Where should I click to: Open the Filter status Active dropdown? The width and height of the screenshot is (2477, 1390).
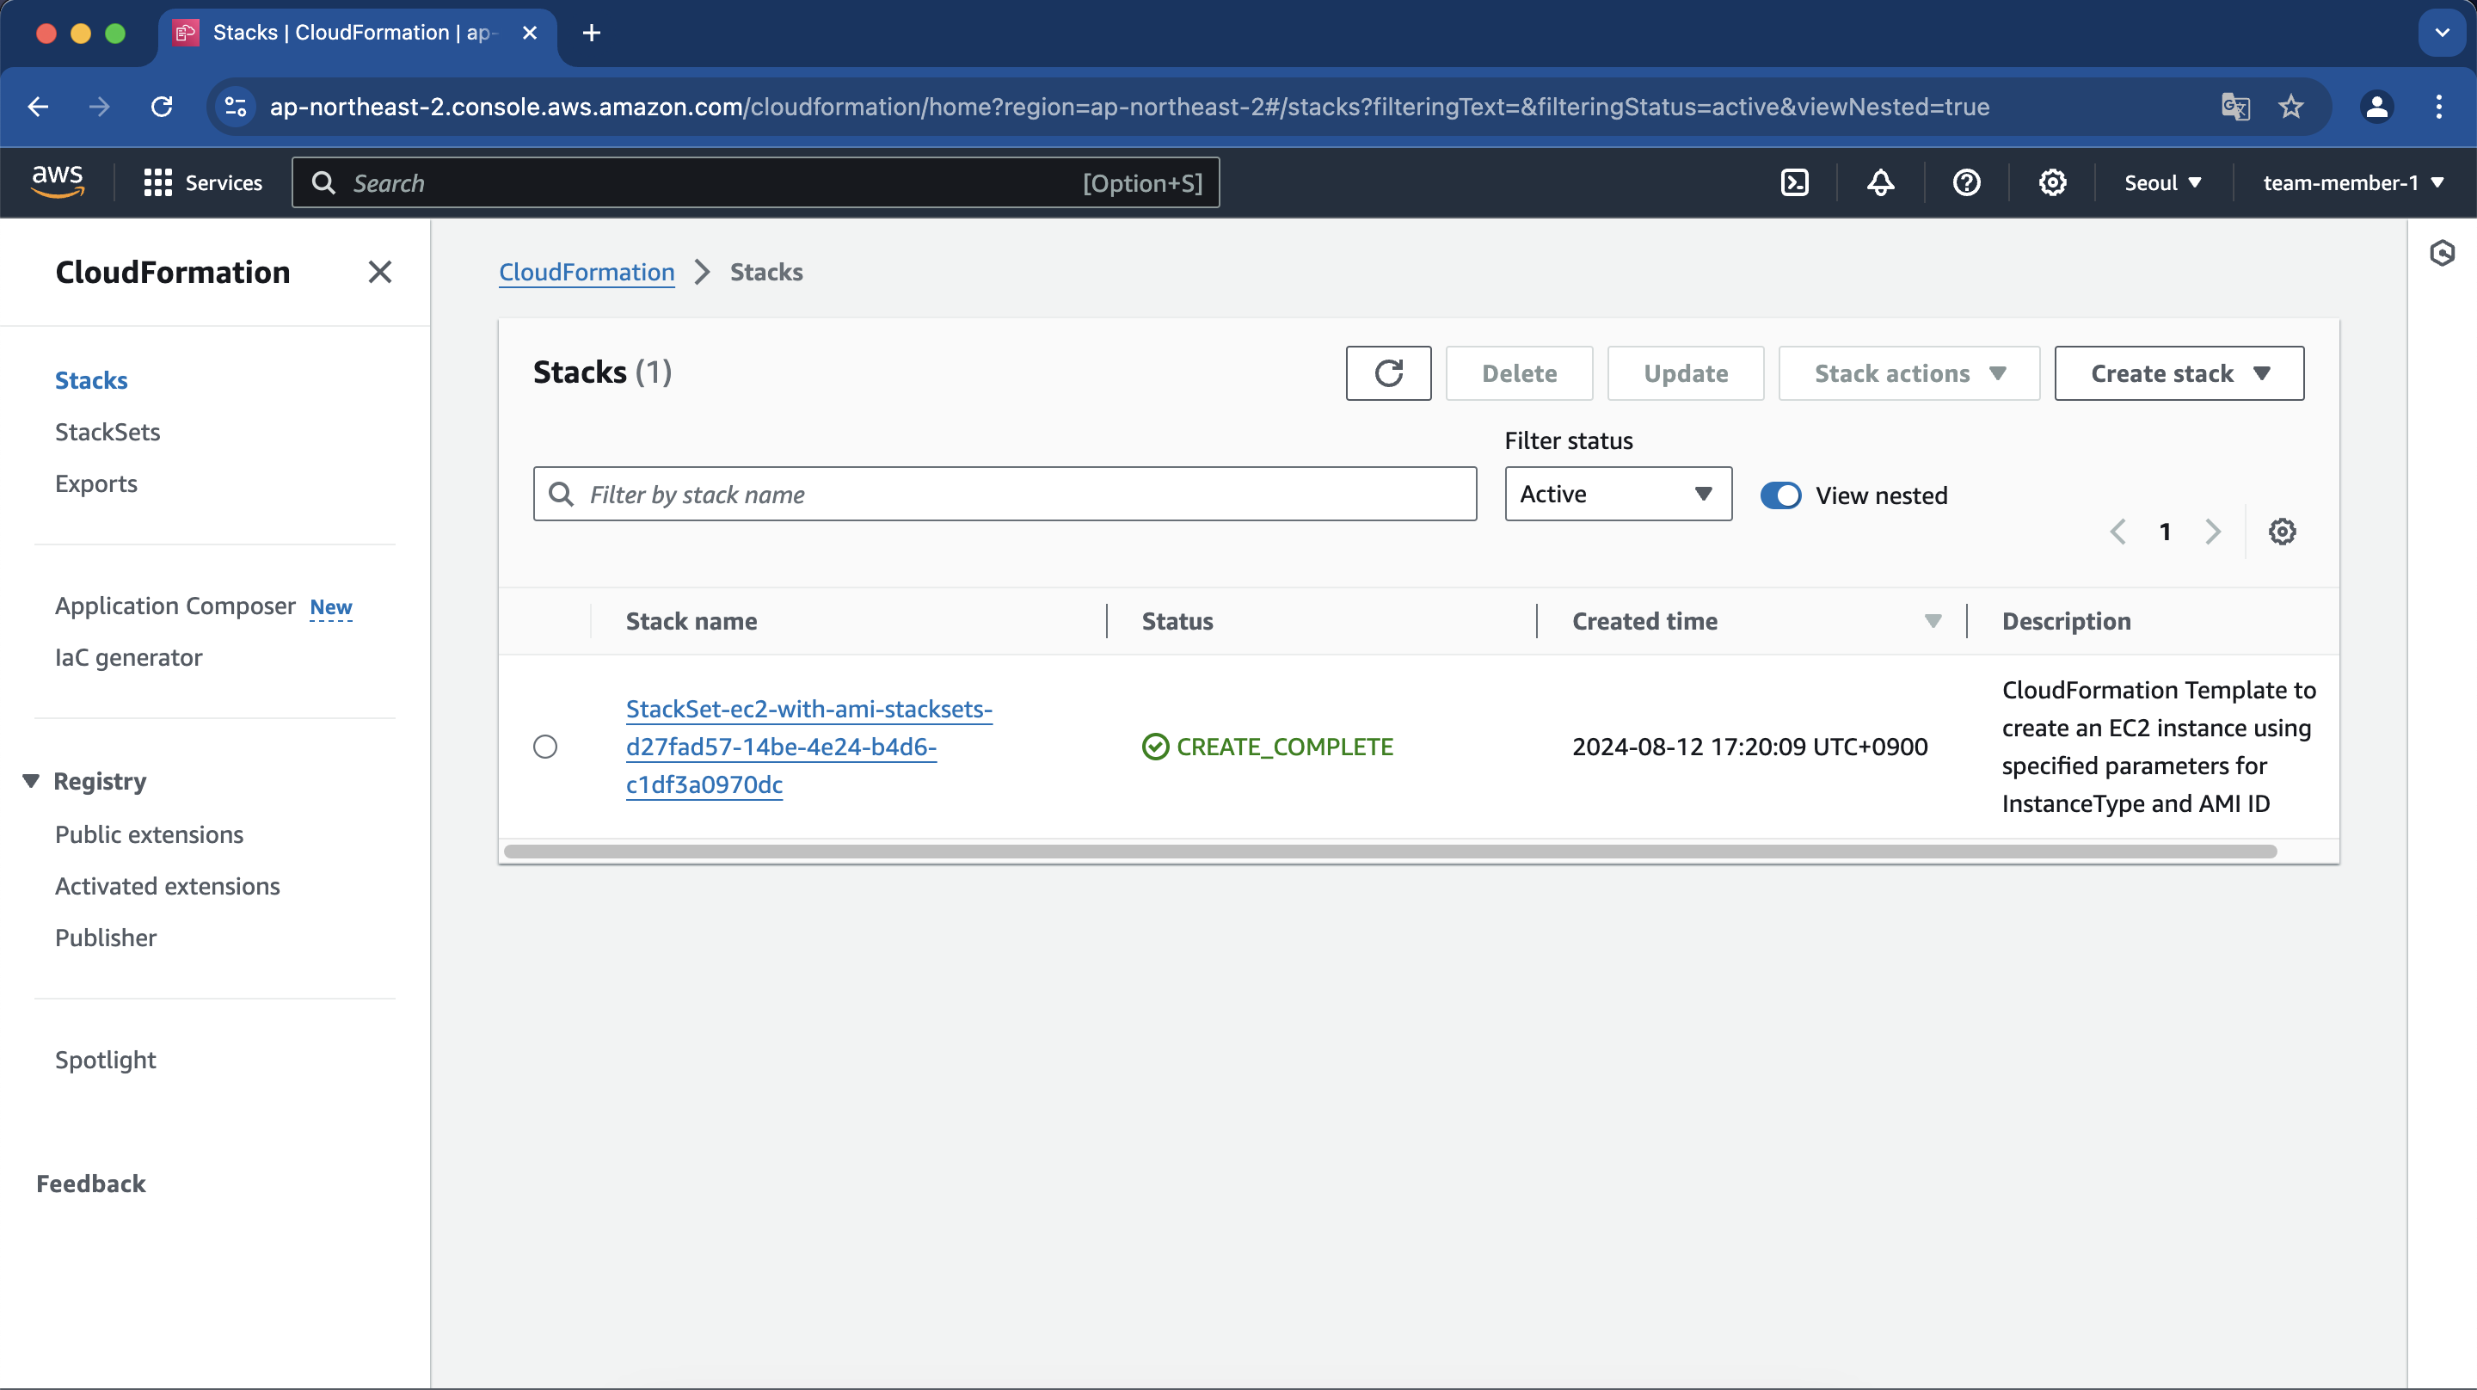1617,495
